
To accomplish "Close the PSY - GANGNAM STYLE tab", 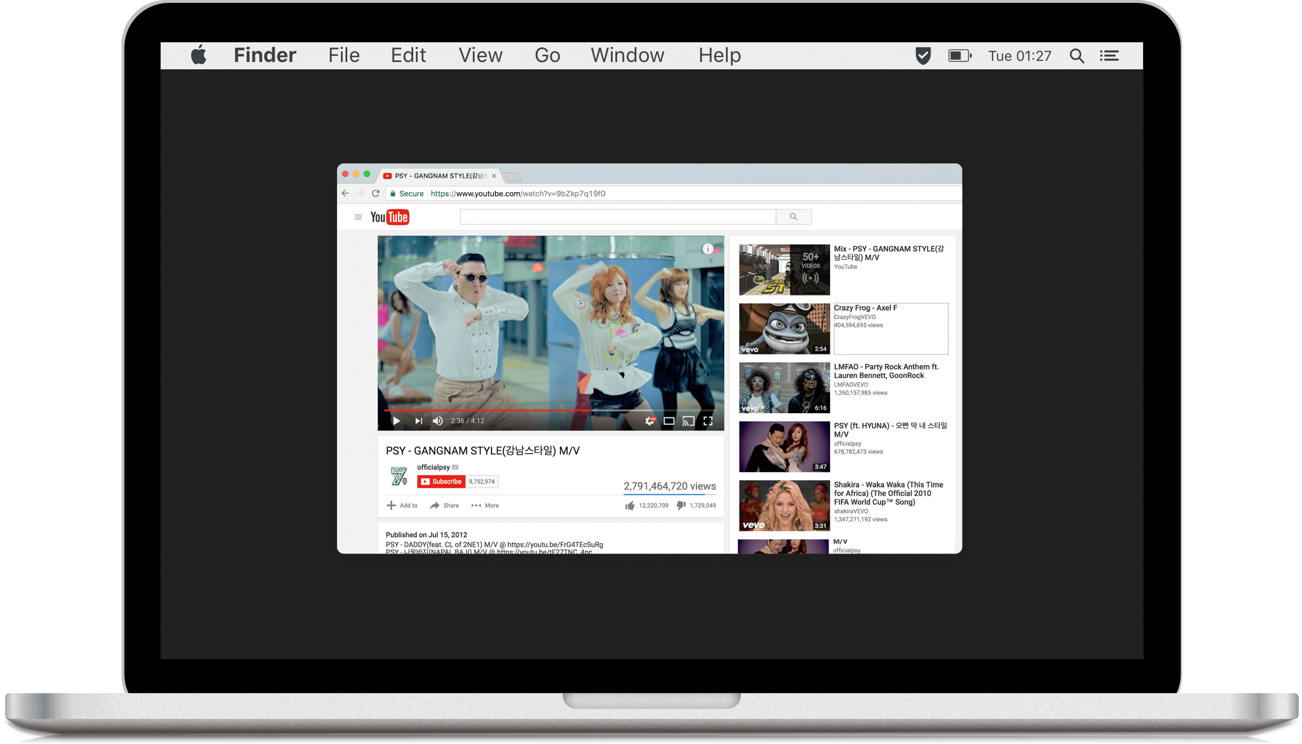I will coord(494,176).
